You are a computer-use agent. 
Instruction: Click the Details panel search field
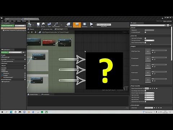[x=148, y=25]
